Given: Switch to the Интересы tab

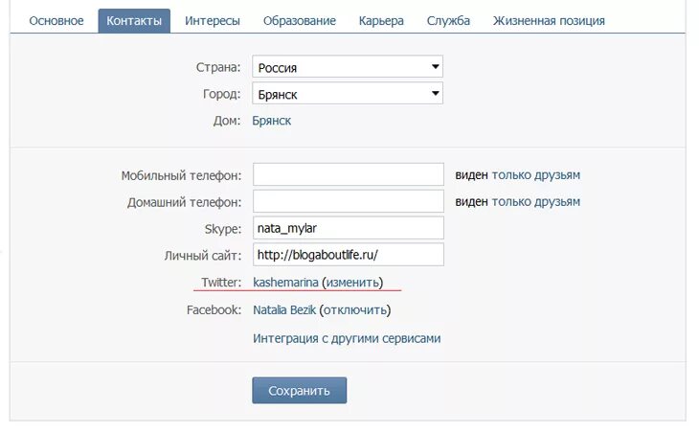Looking at the screenshot, I should tap(213, 21).
